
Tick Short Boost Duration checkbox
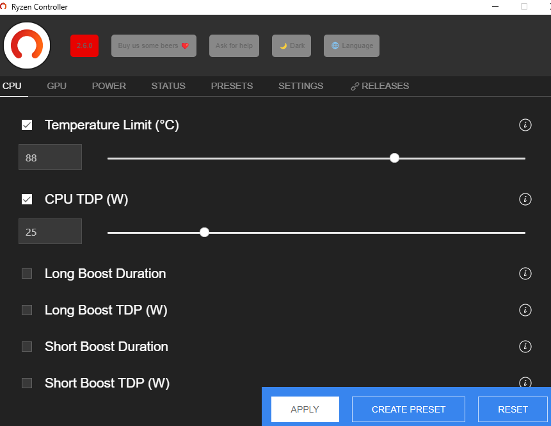27,347
